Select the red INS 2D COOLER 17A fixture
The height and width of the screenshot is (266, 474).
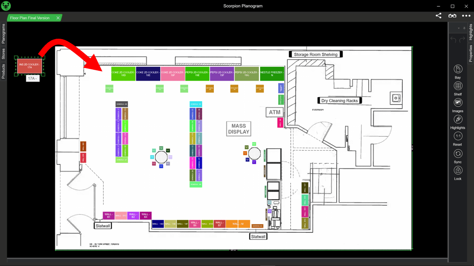pos(29,66)
